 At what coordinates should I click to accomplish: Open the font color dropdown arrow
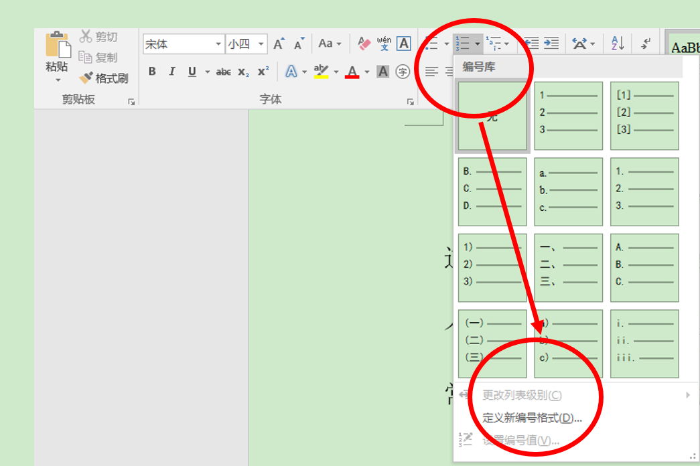[367, 72]
